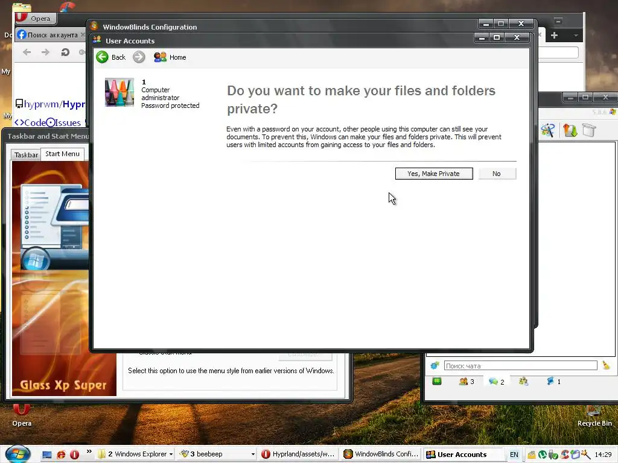Click the Opera tab list dropdown arrow
The width and height of the screenshot is (618, 463).
(x=576, y=36)
